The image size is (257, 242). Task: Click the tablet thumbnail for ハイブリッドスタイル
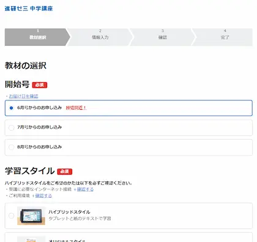[31, 216]
